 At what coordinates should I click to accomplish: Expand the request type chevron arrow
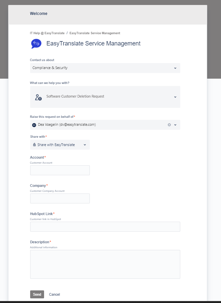click(x=175, y=97)
